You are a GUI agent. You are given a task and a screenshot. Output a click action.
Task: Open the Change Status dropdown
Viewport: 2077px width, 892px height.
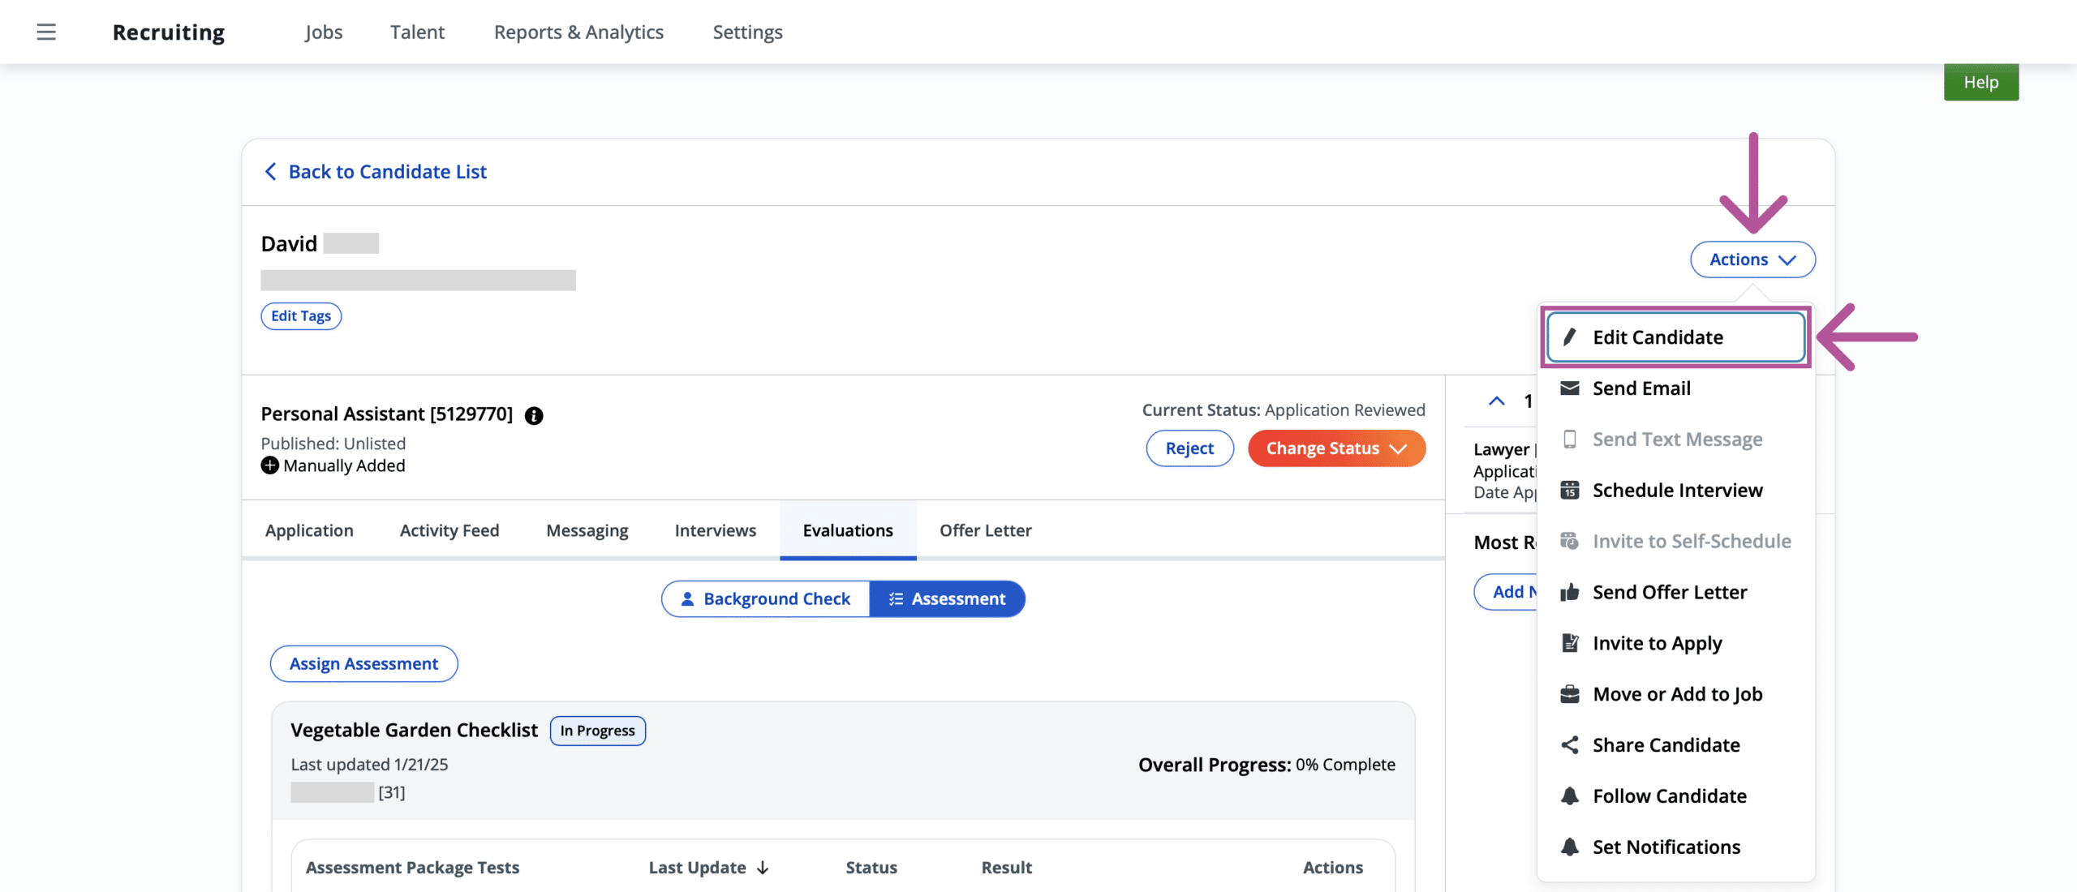(x=1336, y=448)
